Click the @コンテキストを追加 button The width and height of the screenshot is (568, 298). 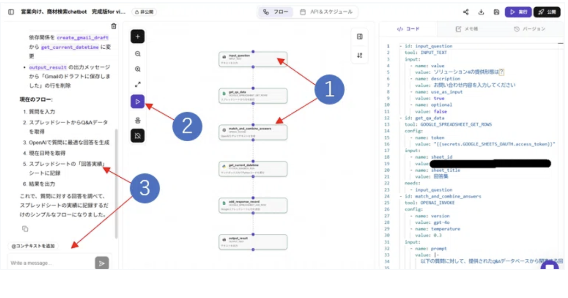(33, 246)
